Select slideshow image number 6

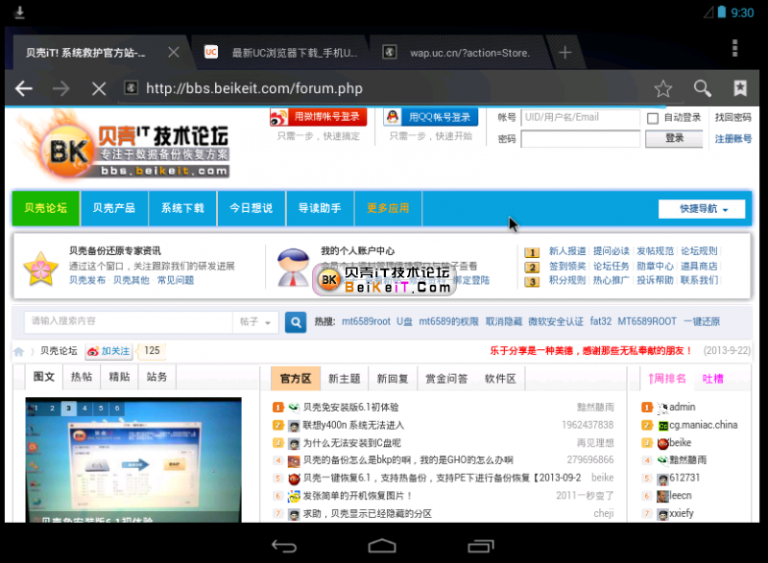point(117,408)
